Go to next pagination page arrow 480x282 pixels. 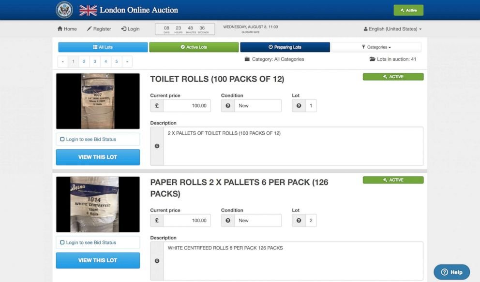click(x=127, y=61)
